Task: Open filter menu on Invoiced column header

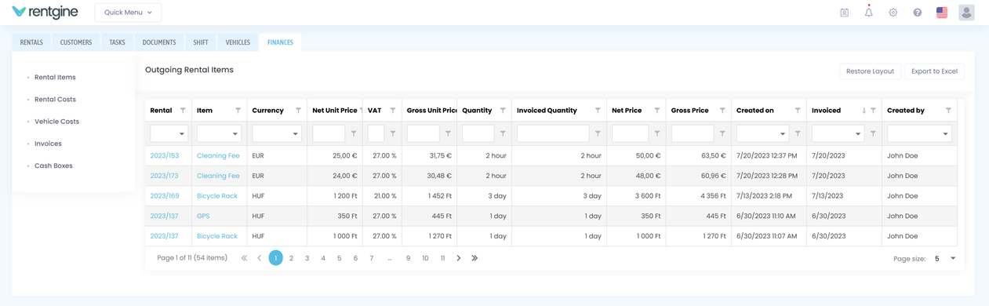Action: coord(873,111)
